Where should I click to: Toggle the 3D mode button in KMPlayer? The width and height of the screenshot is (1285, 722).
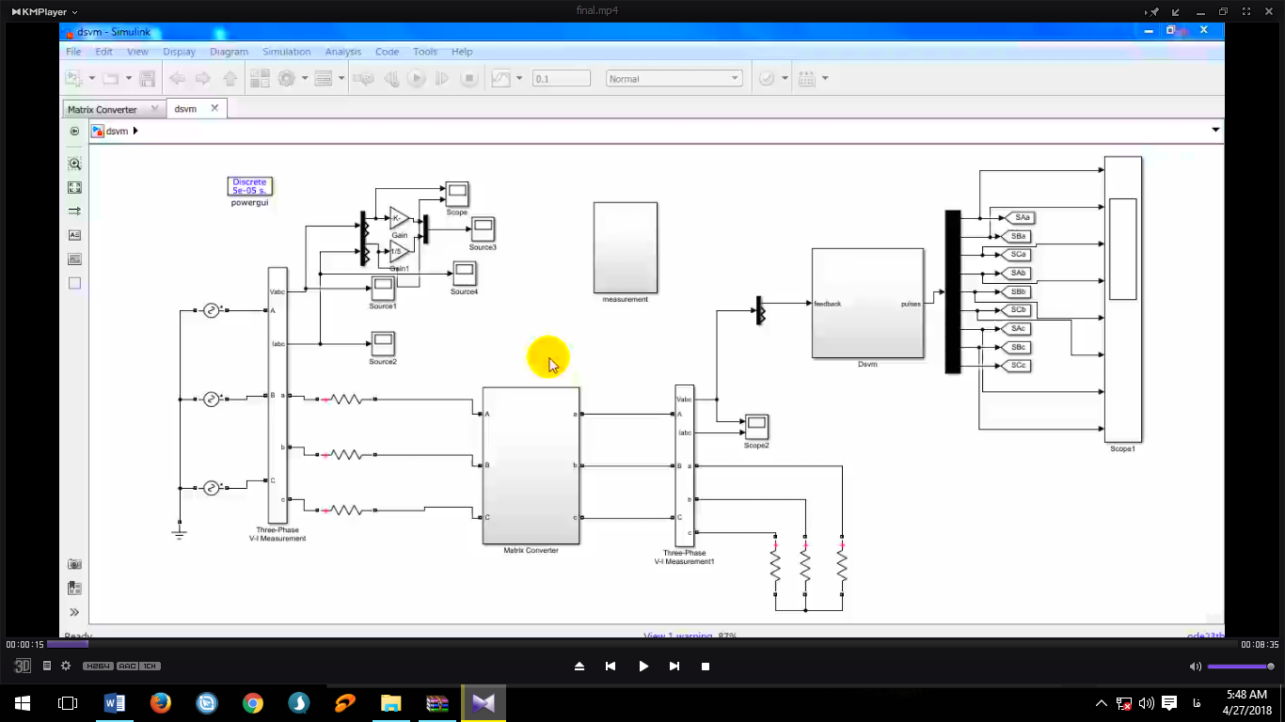point(23,666)
